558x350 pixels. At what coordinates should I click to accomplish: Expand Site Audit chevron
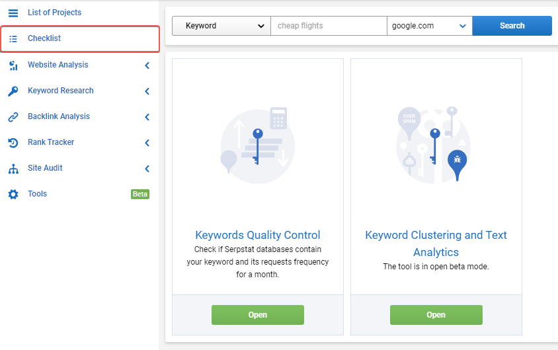(x=147, y=169)
